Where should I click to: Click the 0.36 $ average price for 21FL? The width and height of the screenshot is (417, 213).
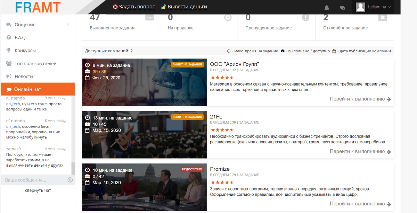tap(234, 122)
